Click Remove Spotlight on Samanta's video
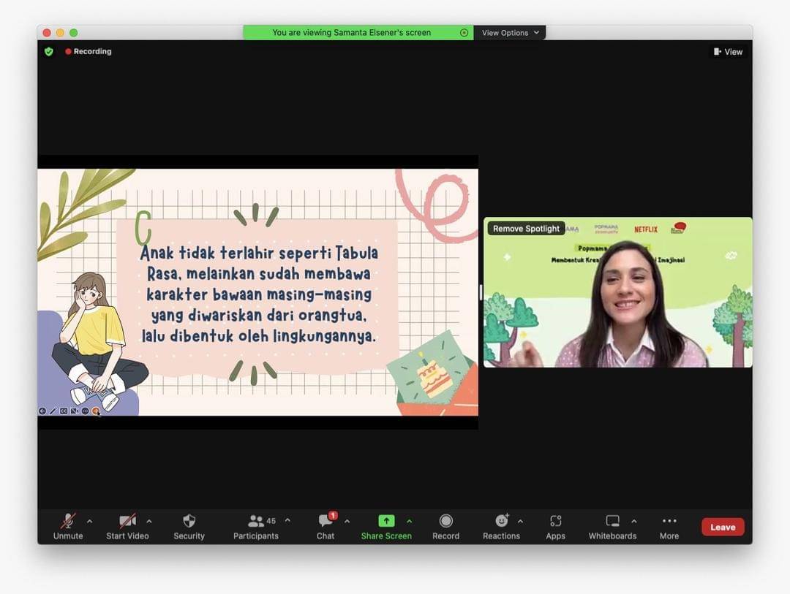Image resolution: width=790 pixels, height=594 pixels. click(x=525, y=228)
